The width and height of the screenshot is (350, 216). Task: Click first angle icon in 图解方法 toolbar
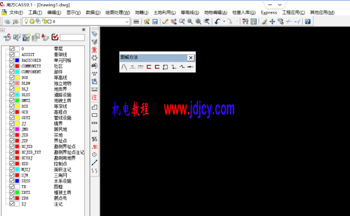coord(124,67)
